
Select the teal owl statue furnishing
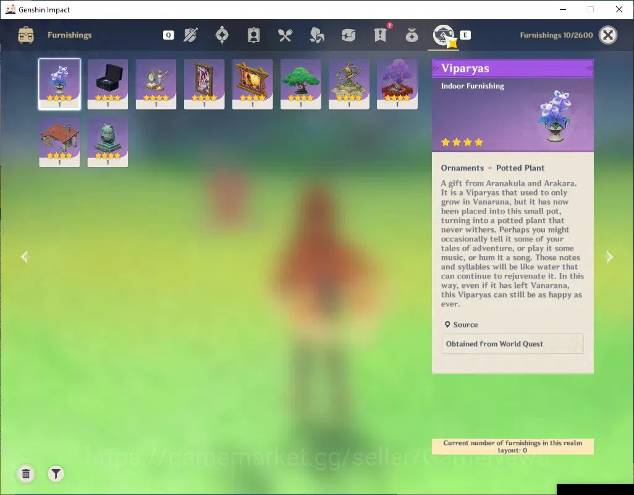[108, 142]
